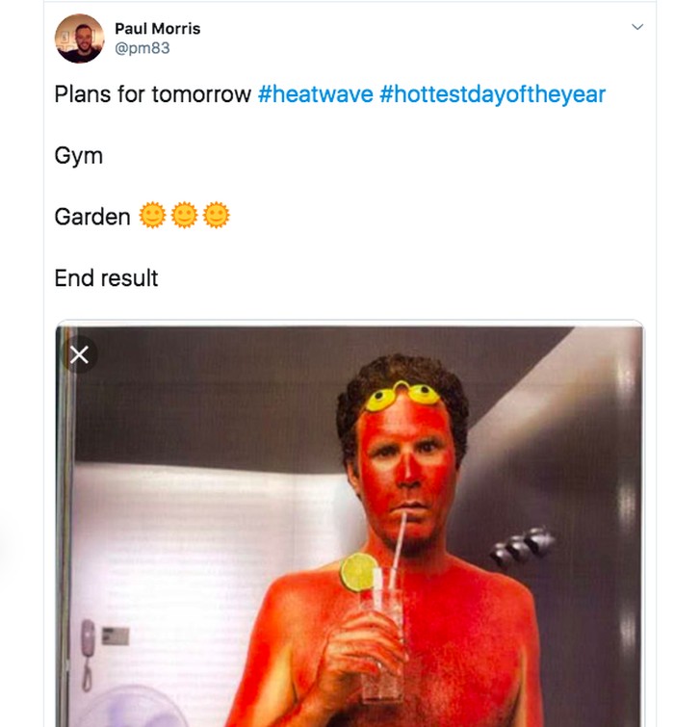Click the lime slice on the glass
Image resolution: width=674 pixels, height=727 pixels.
coord(358,572)
